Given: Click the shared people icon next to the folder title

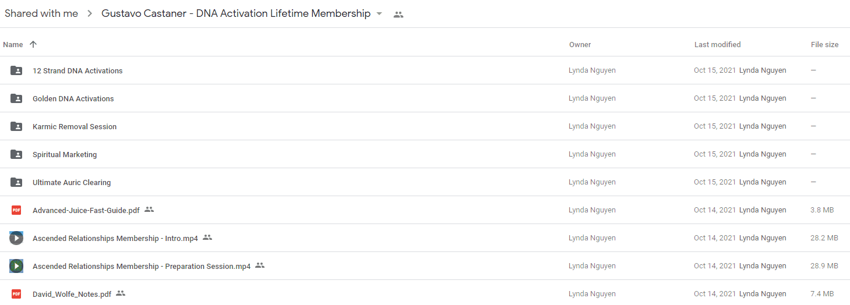Looking at the screenshot, I should (398, 15).
